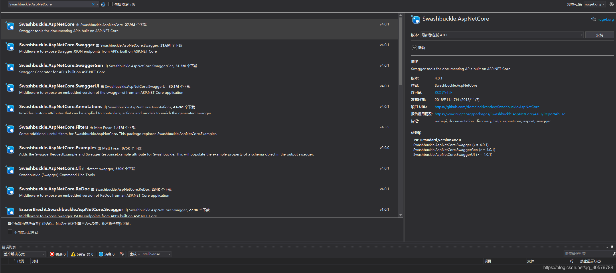Image resolution: width=616 pixels, height=273 pixels.
Task: Click the Swashbuckle.AspNetCore.Examples package title
Action: click(x=58, y=148)
